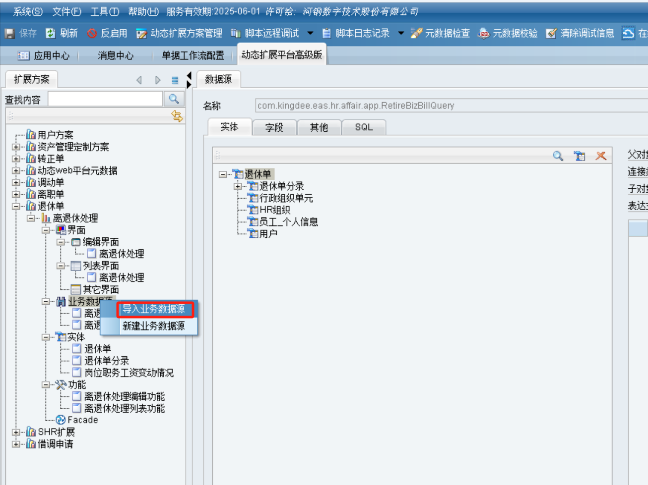Expand the 资产管理定制方案 node
This screenshot has height=485, width=648.
point(16,147)
